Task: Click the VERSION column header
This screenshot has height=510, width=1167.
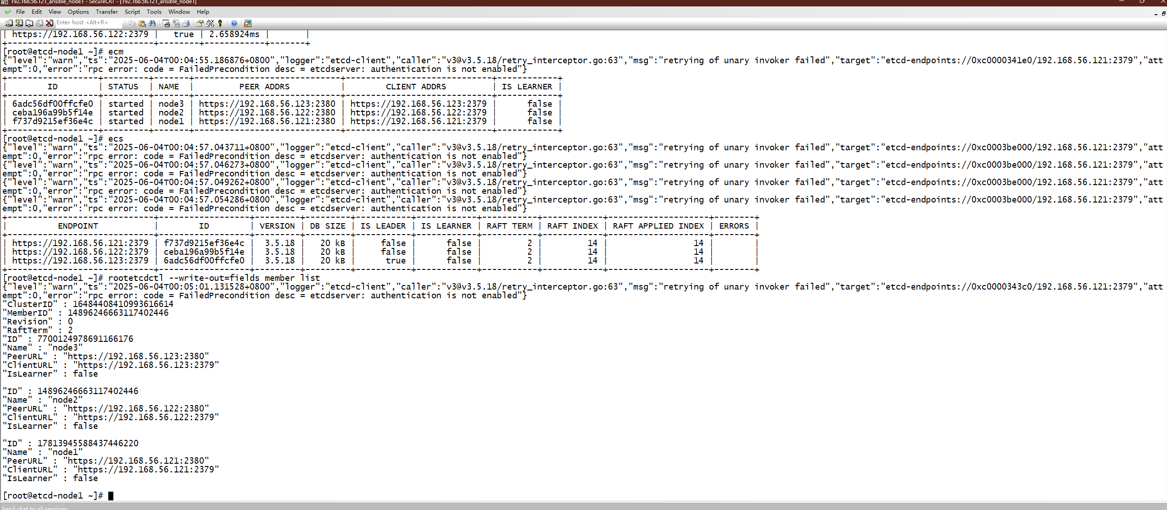Action: (x=277, y=226)
